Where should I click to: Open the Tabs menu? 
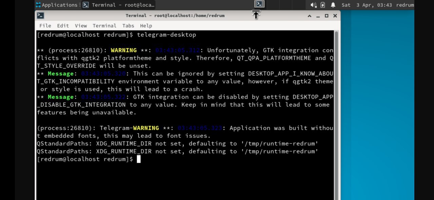128,26
